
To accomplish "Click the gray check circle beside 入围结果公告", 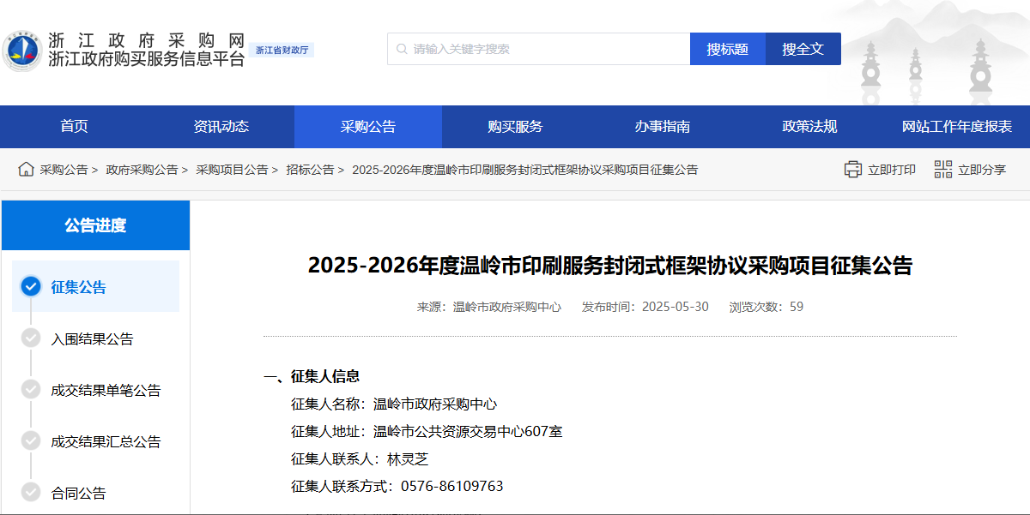I will (x=31, y=338).
